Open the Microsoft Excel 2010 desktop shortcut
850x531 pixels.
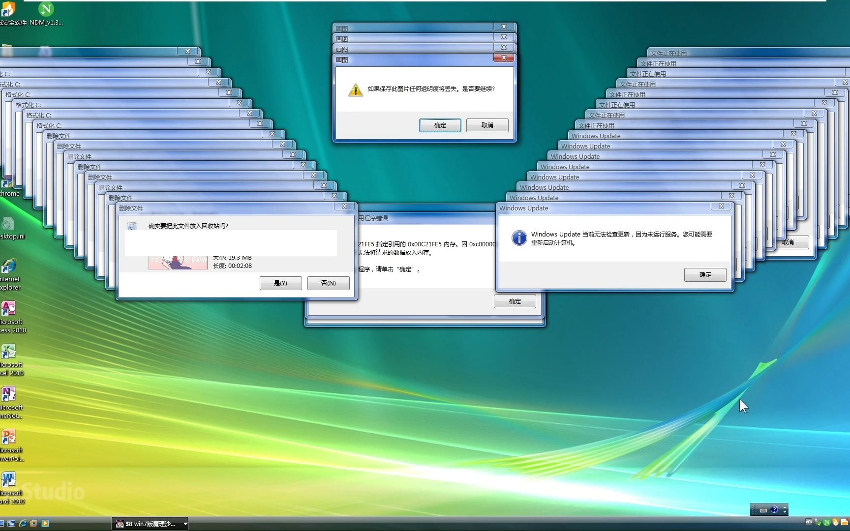coord(11,360)
